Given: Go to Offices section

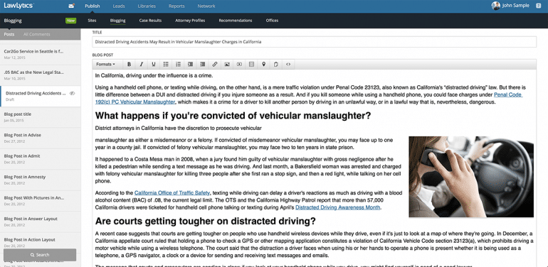Looking at the screenshot, I should tap(272, 21).
